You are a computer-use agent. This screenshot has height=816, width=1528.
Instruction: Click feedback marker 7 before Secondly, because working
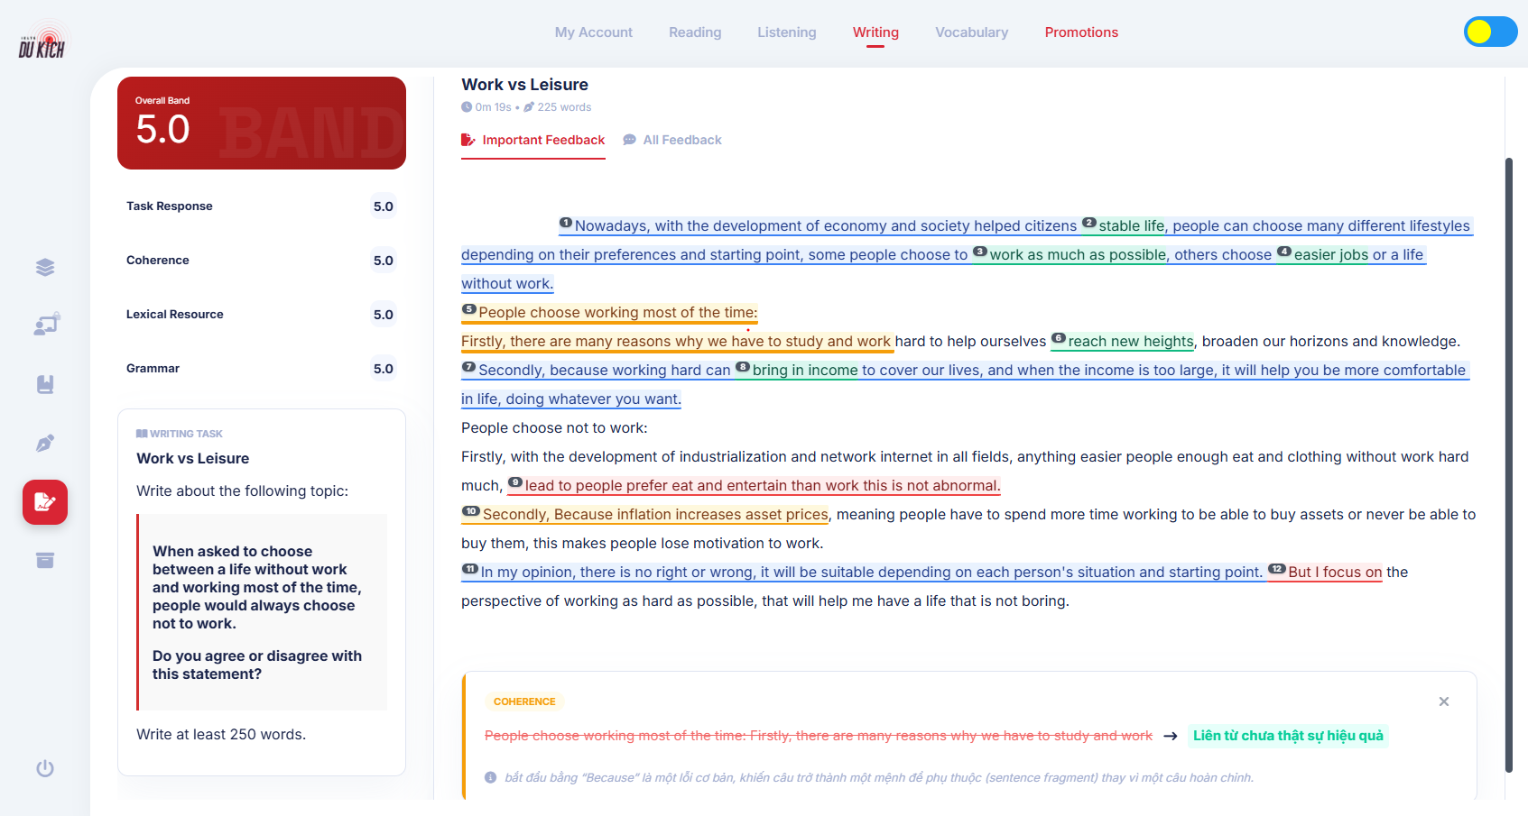tap(469, 367)
